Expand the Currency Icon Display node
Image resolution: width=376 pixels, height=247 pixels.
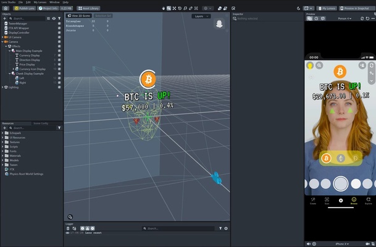[14, 69]
